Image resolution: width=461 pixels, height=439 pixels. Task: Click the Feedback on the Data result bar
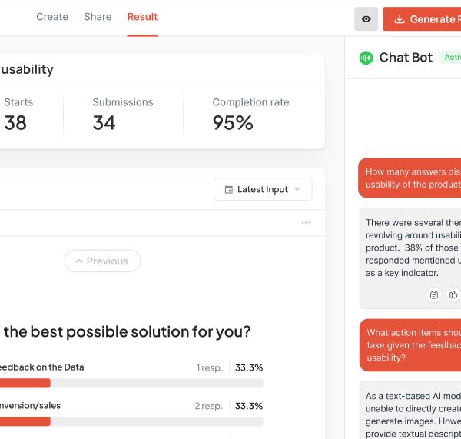coord(131,383)
